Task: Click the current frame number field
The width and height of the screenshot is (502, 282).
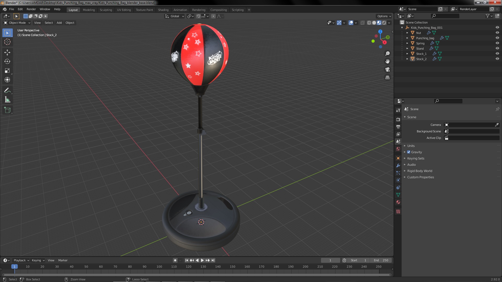Action: point(330,260)
